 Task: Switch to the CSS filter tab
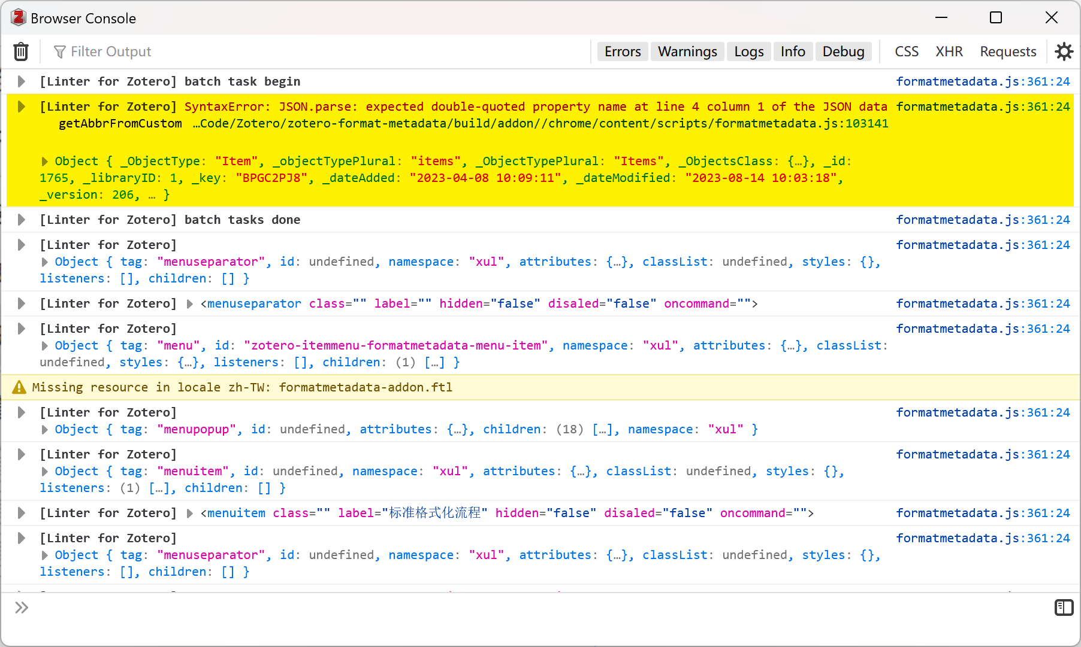coord(906,51)
